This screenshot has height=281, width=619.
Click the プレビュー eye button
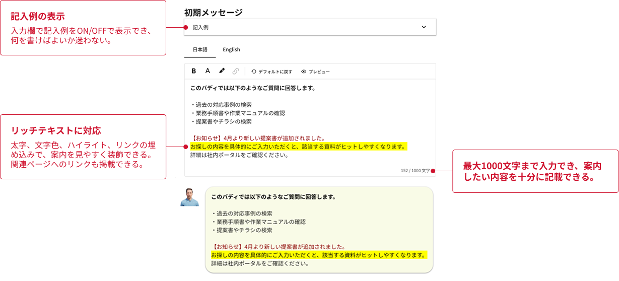(x=315, y=72)
